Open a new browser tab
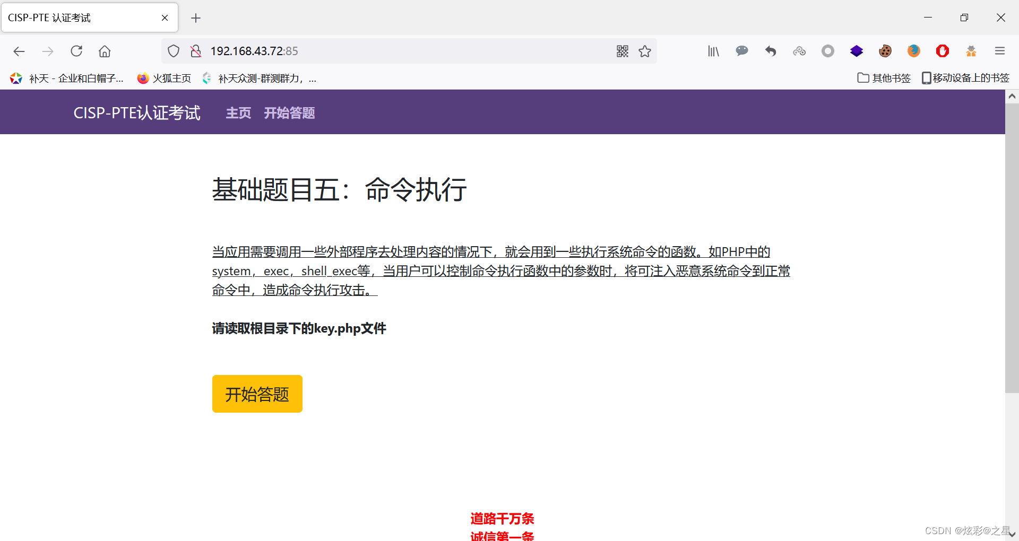 coord(196,18)
